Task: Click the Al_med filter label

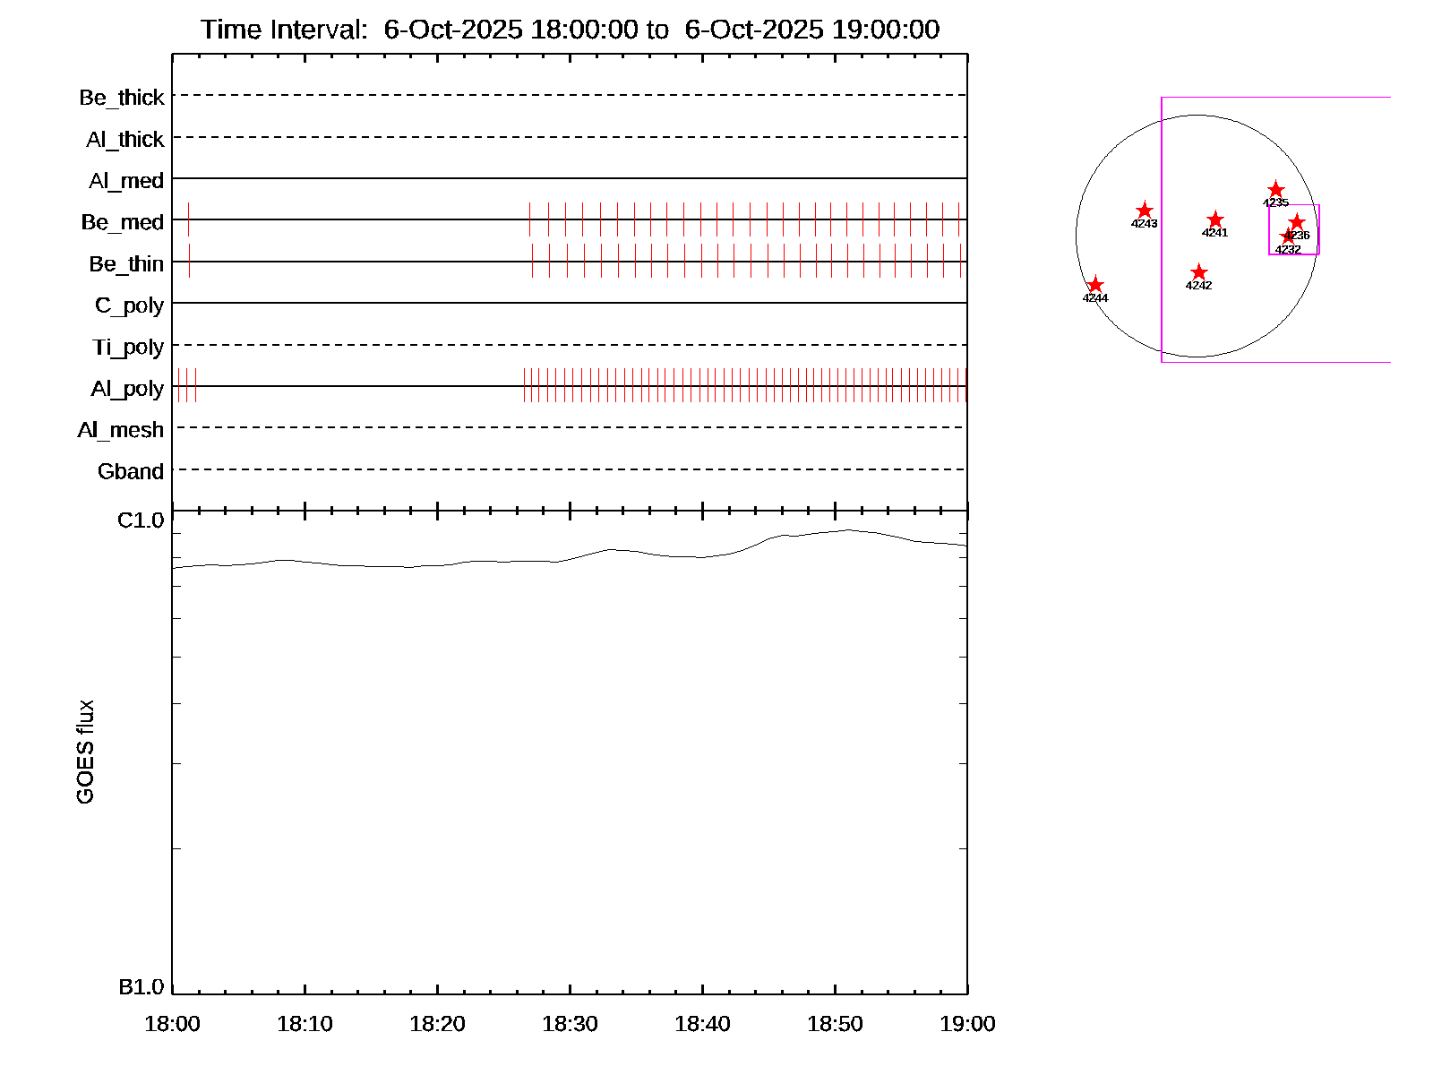Action: [x=126, y=181]
